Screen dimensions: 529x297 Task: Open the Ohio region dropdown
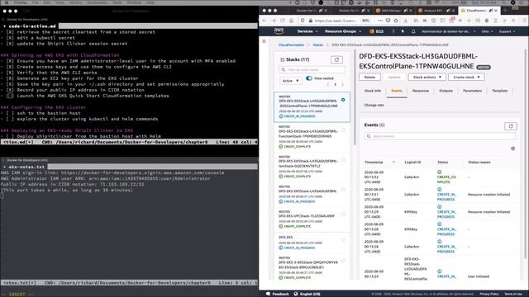tap(487, 31)
